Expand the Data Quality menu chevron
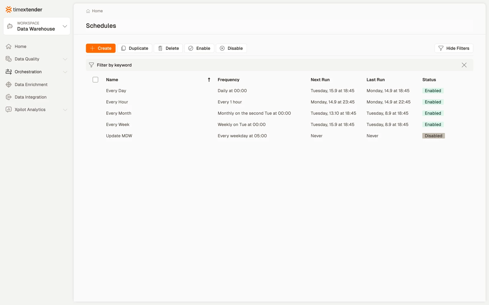 point(65,59)
